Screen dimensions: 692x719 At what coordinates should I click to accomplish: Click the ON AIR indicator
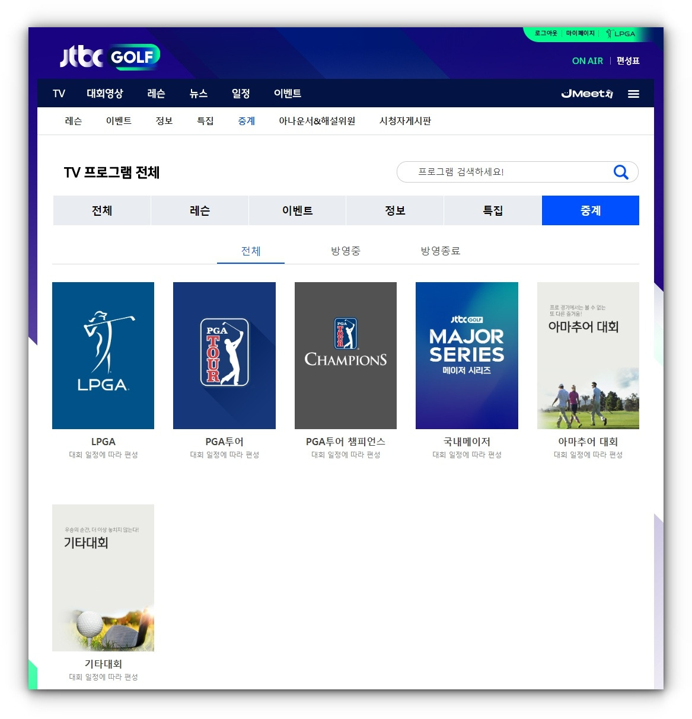click(x=587, y=60)
